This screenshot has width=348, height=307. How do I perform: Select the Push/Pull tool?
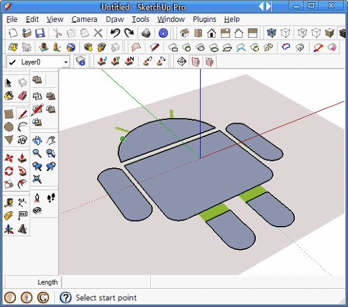23,158
